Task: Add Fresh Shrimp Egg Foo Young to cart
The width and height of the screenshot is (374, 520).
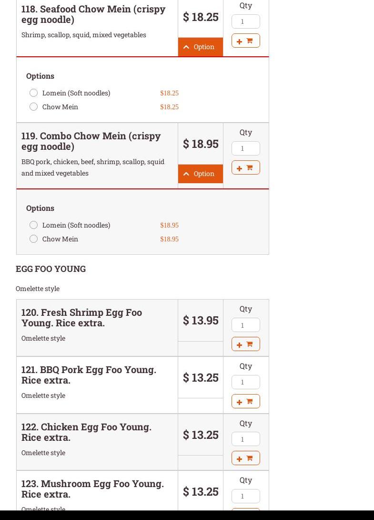Action: pos(245,344)
